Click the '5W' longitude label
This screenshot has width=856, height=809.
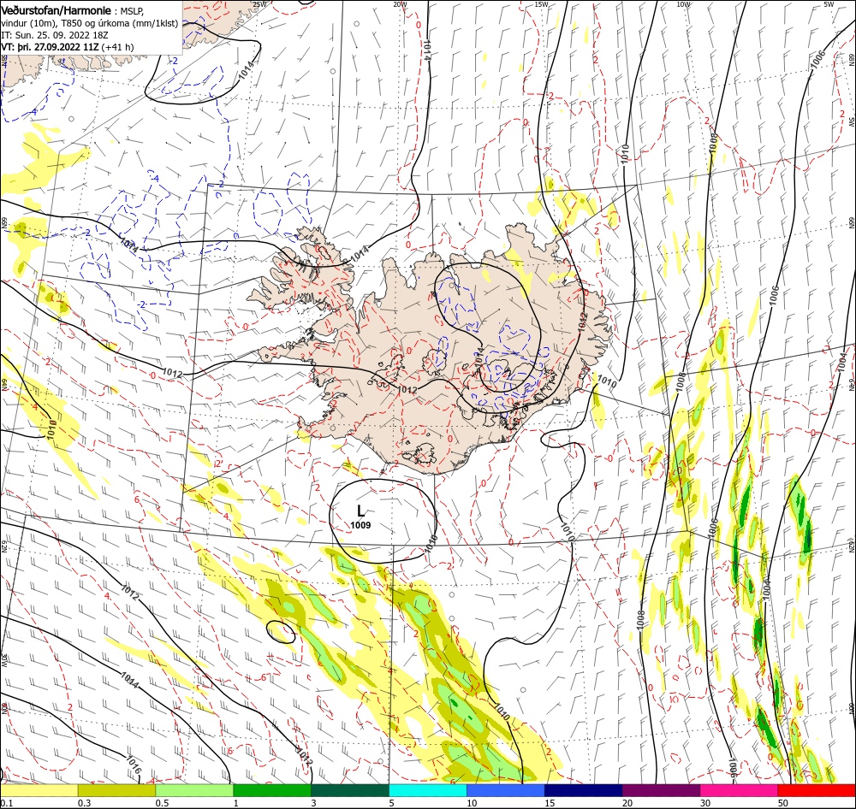(x=829, y=4)
